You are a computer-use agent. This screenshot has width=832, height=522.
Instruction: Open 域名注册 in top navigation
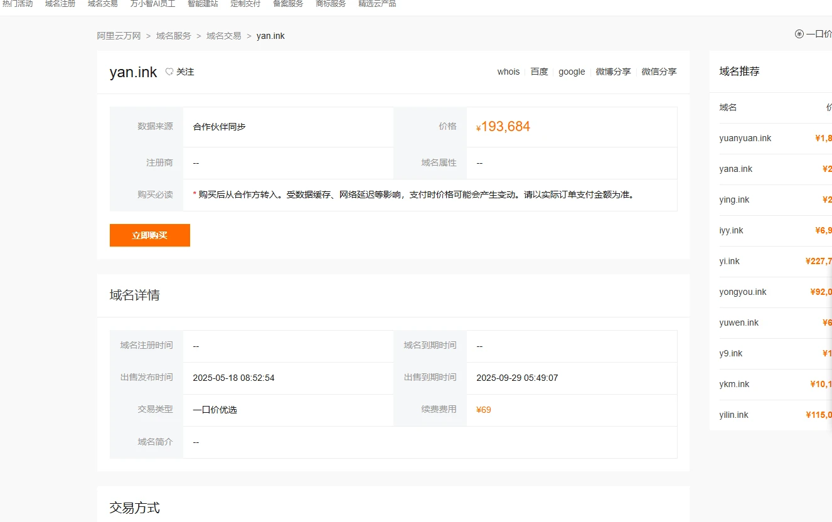[x=60, y=4]
